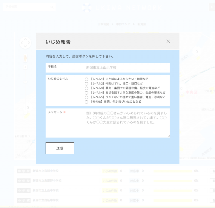Close the いじめ報告 dialog with X
The height and width of the screenshot is (208, 215).
(x=168, y=41)
